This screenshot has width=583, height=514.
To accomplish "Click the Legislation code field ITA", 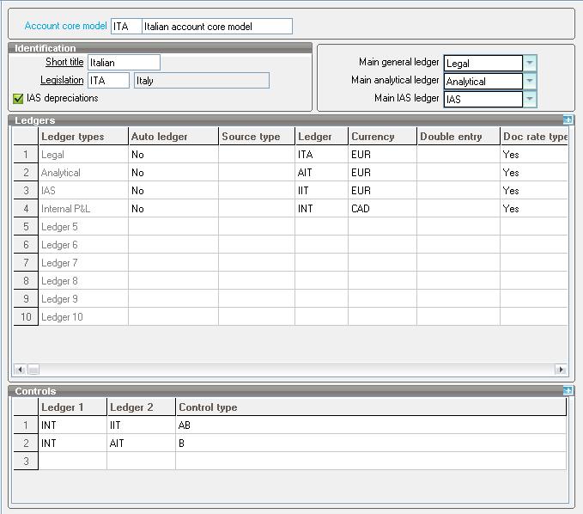I will 108,81.
